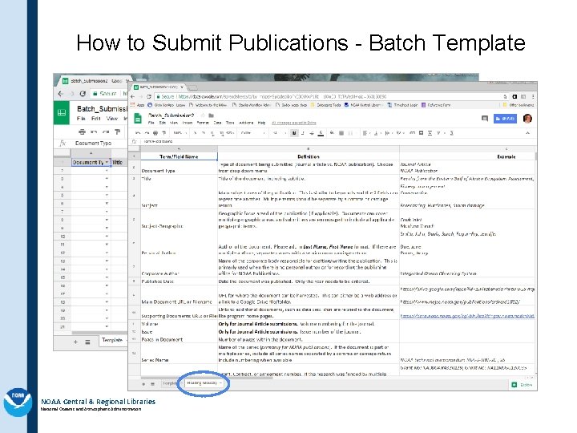577x433 pixels.
Task: Click the back arrow in front browser
Action: pos(133,96)
